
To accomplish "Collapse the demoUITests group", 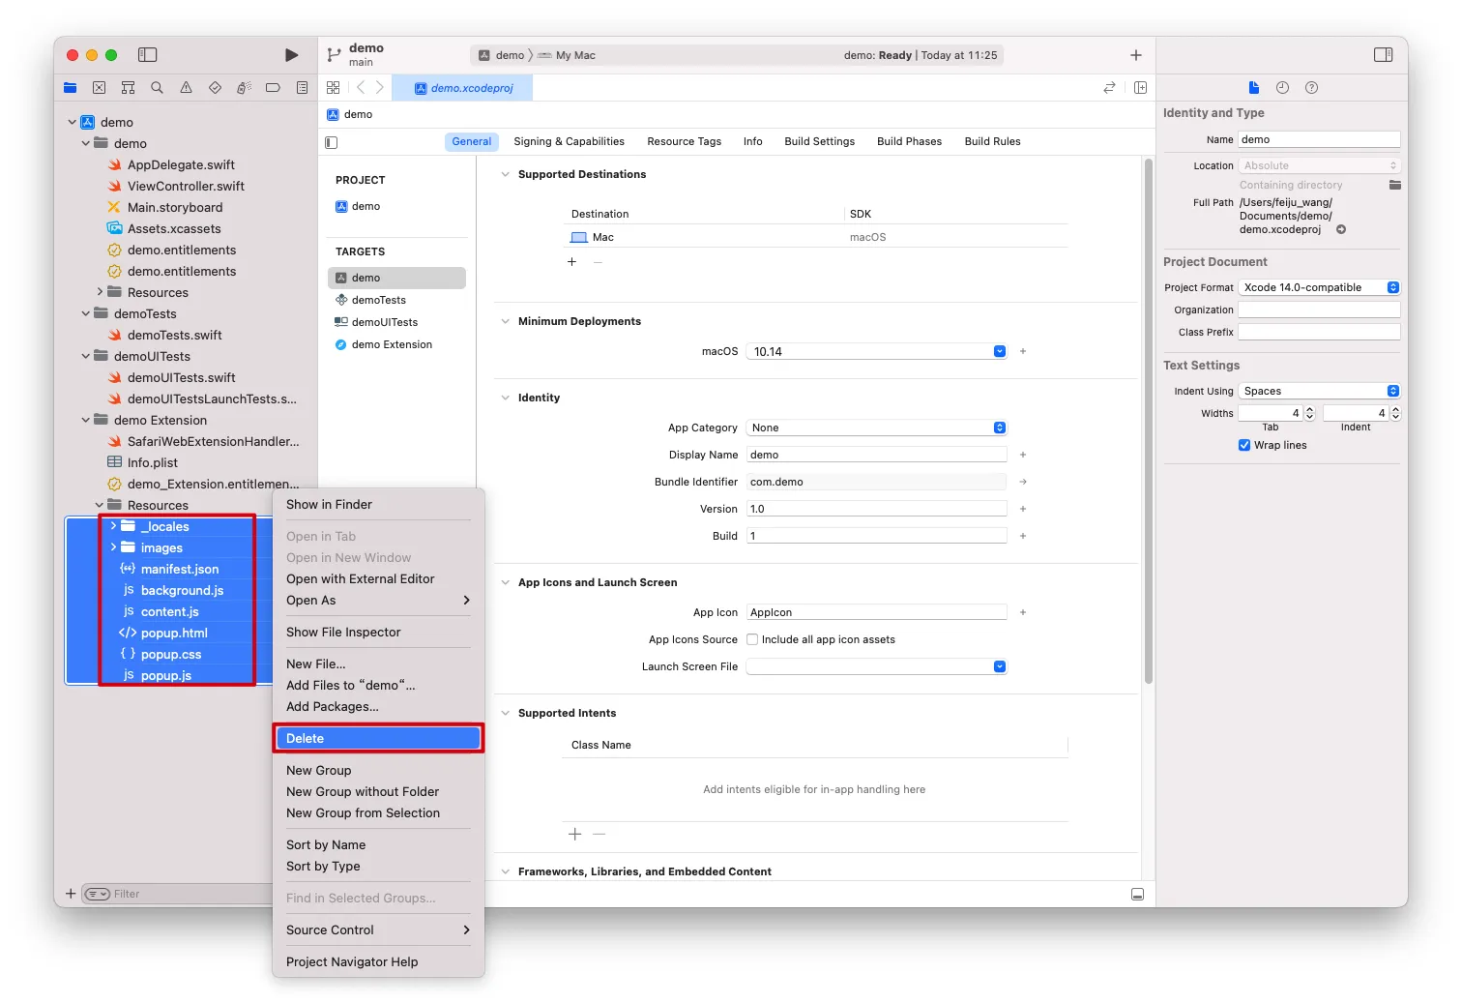I will 86,356.
